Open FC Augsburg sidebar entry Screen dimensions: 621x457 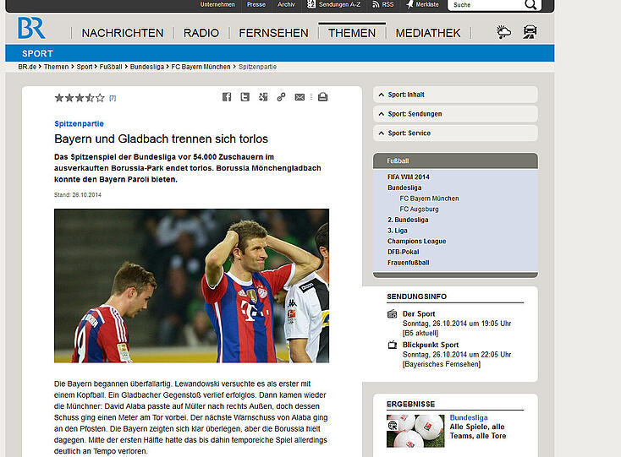(x=419, y=209)
